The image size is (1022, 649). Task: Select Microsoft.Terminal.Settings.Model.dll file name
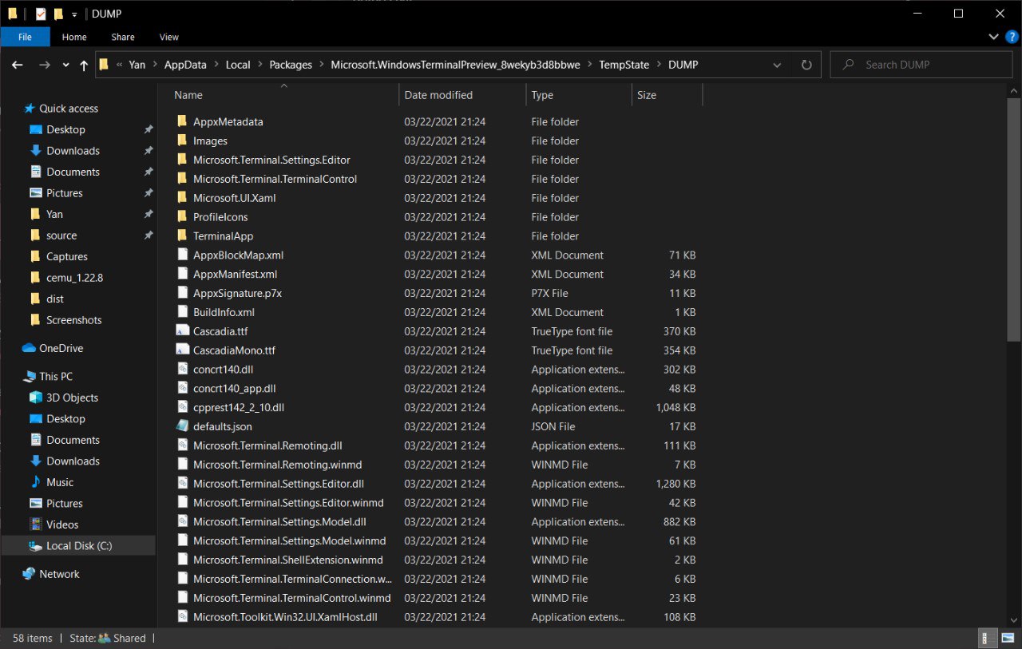click(x=279, y=522)
